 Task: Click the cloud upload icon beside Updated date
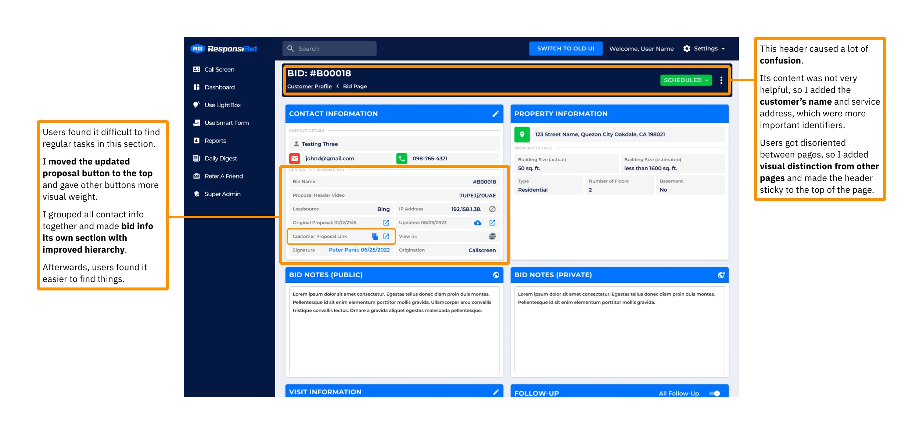pos(477,223)
